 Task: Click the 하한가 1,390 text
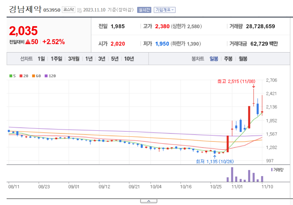pyautogui.click(x=186, y=44)
